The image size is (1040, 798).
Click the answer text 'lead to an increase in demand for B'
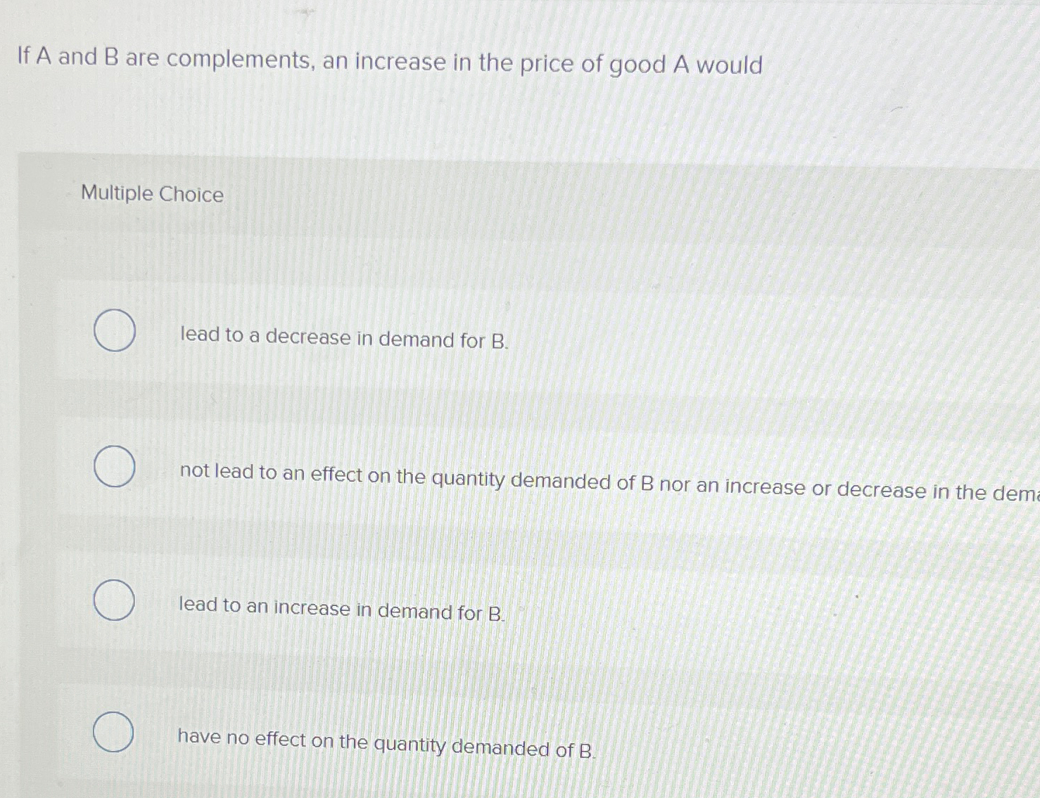[341, 612]
